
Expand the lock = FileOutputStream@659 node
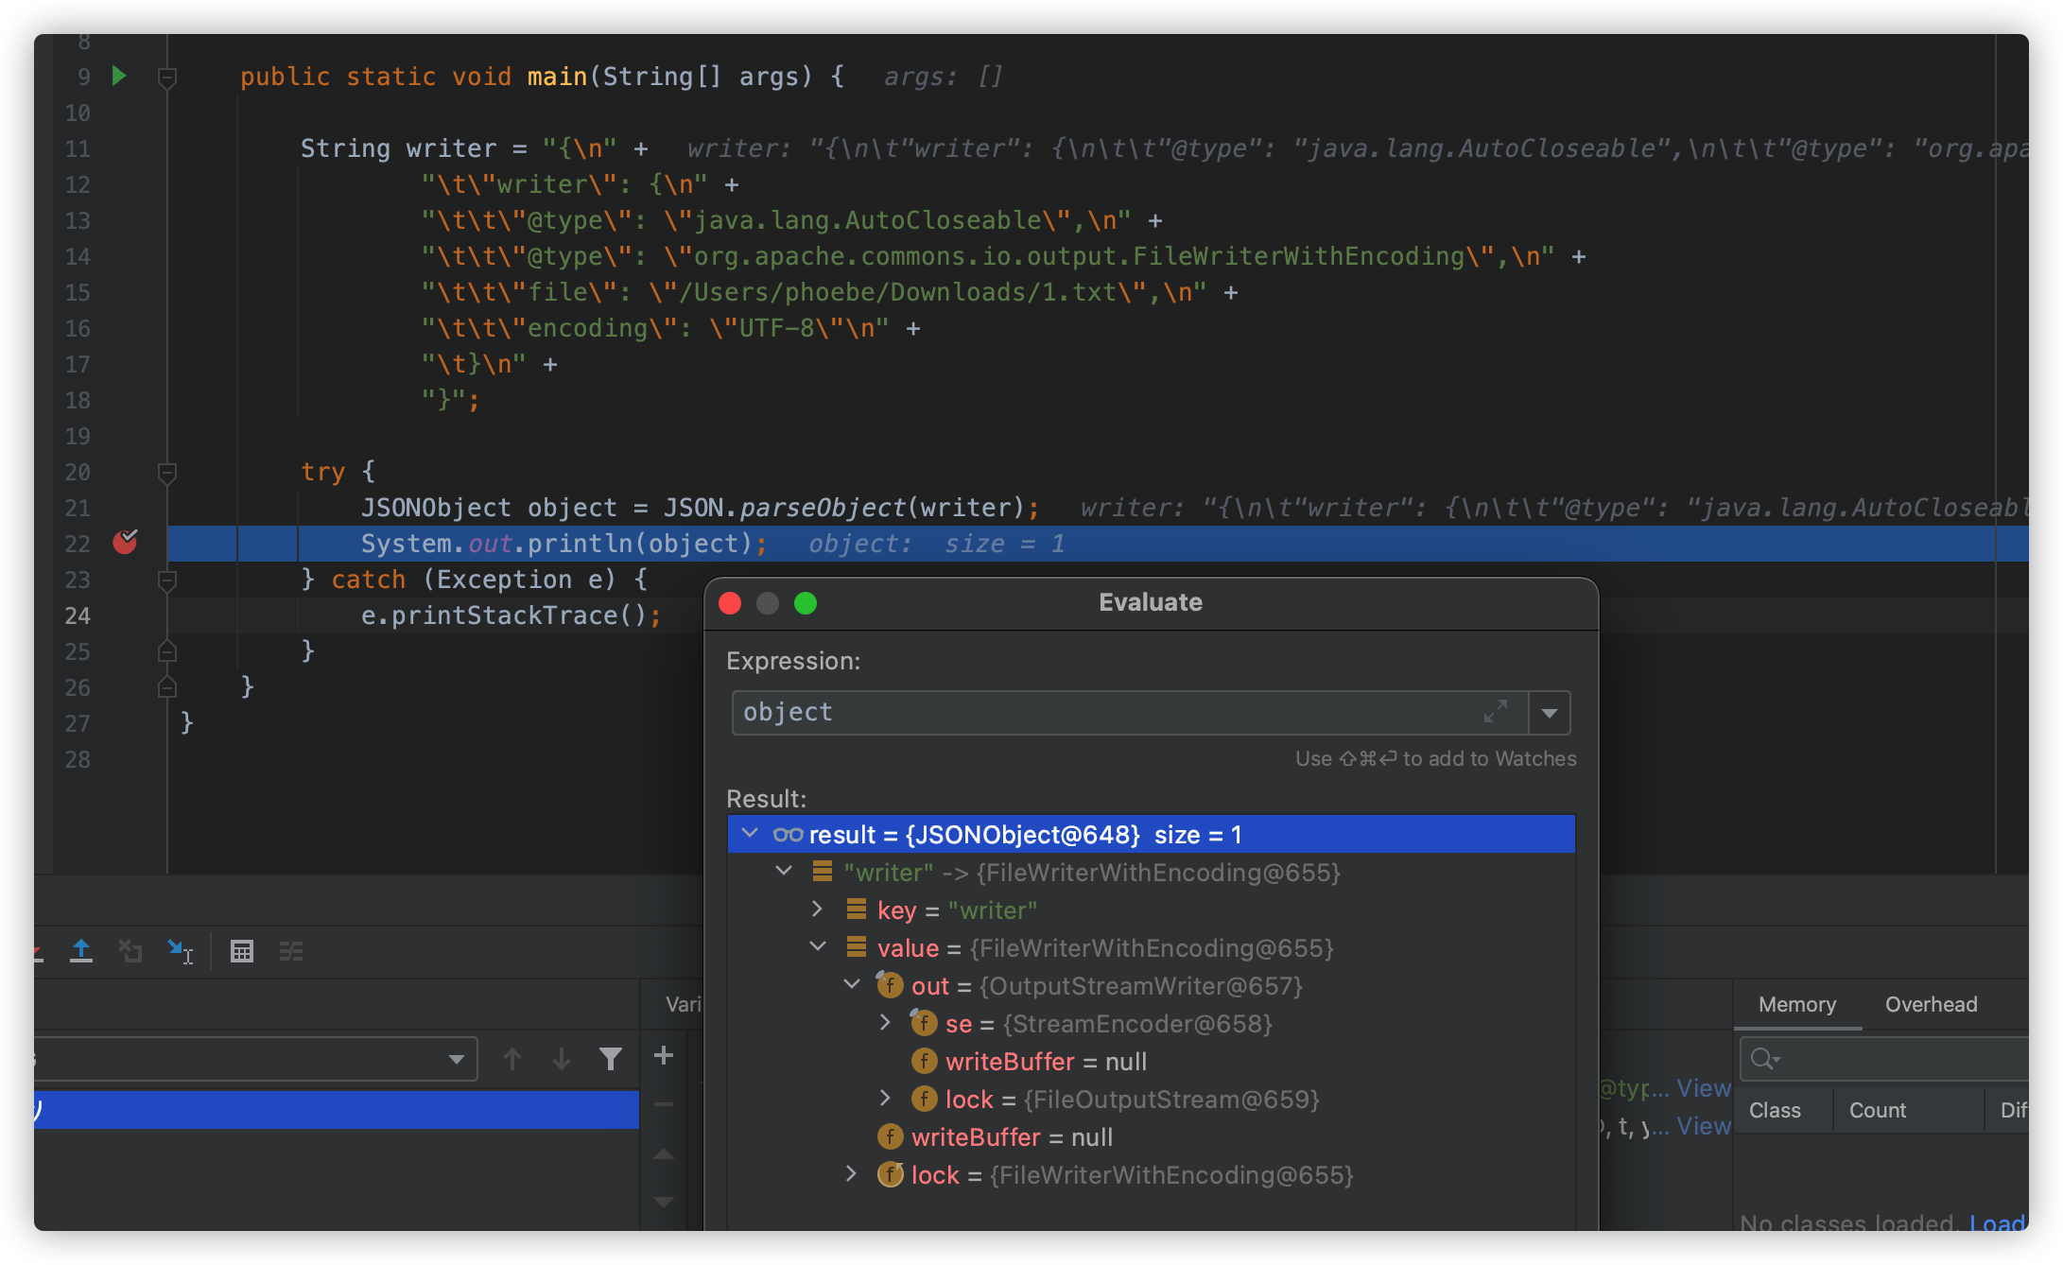click(x=885, y=1099)
